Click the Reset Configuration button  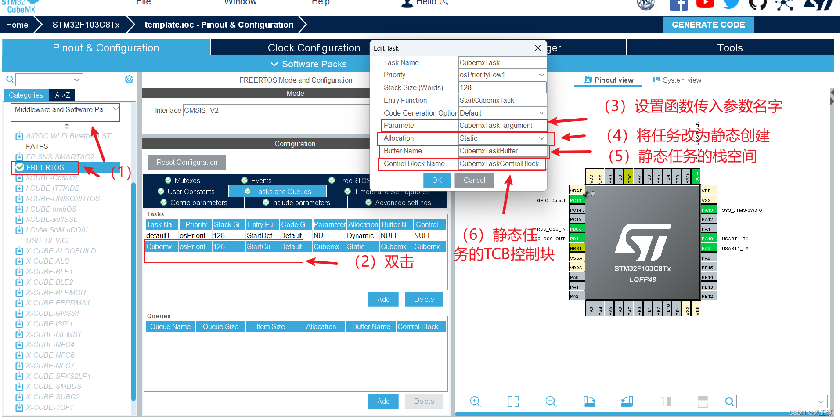187,162
